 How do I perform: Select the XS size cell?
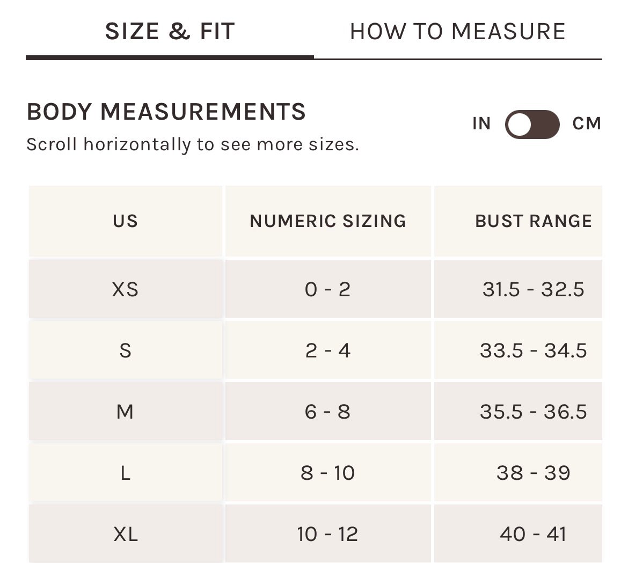coord(126,290)
